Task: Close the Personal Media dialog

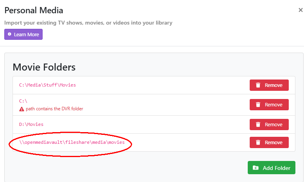Action: [x=300, y=10]
